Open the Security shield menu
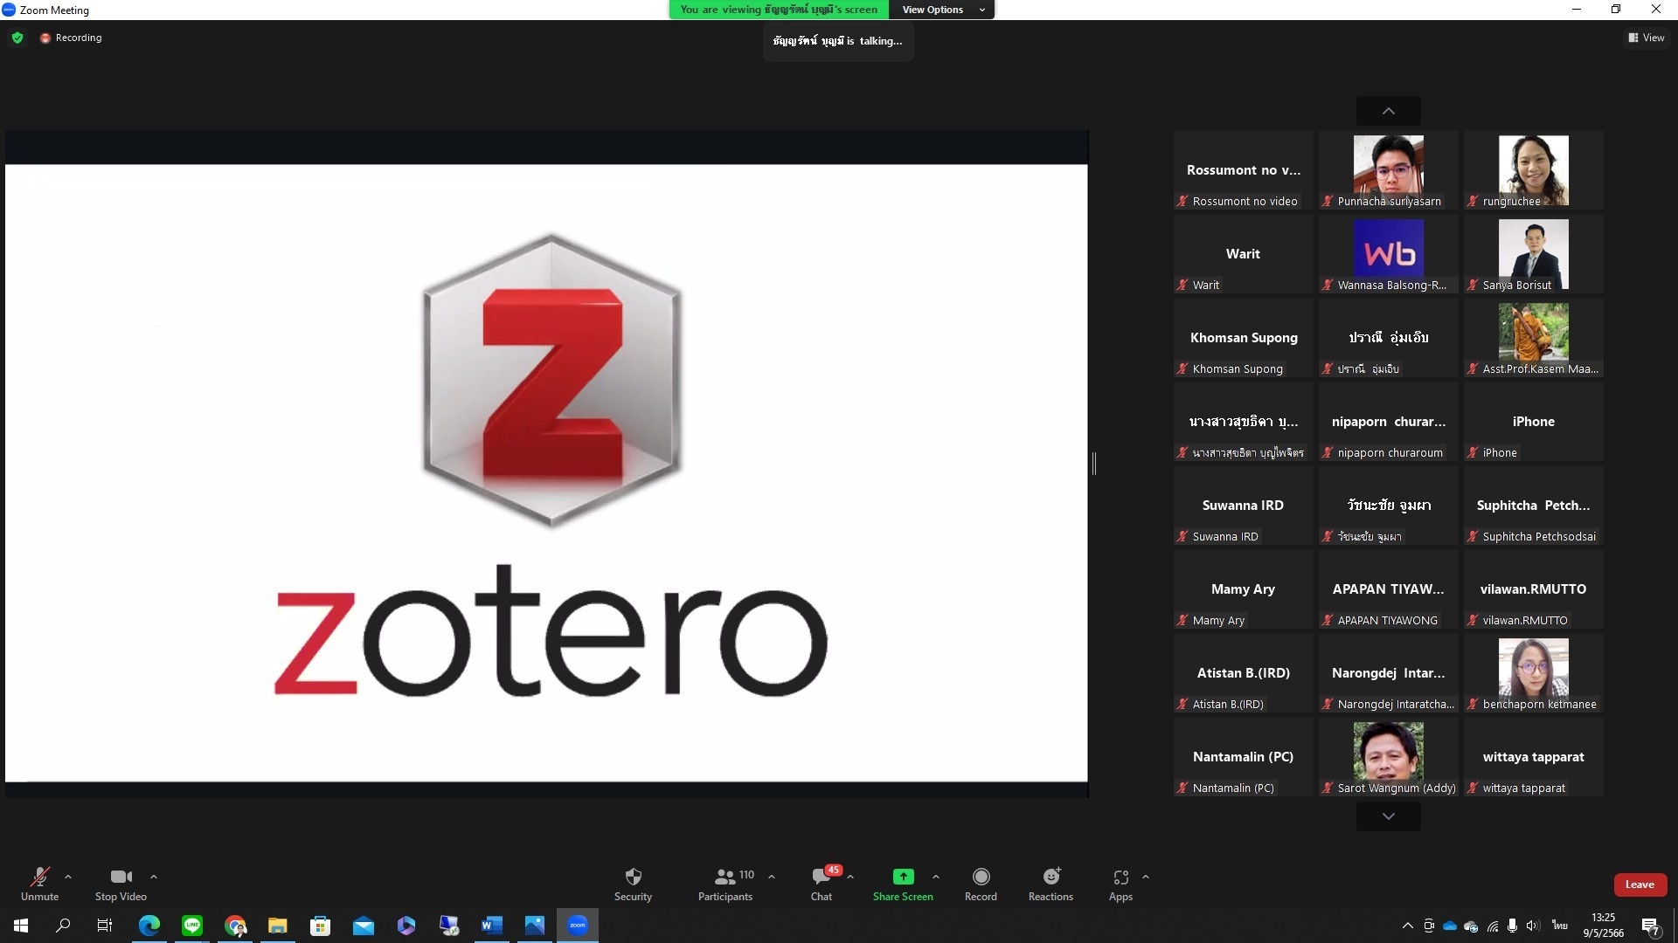 [633, 884]
